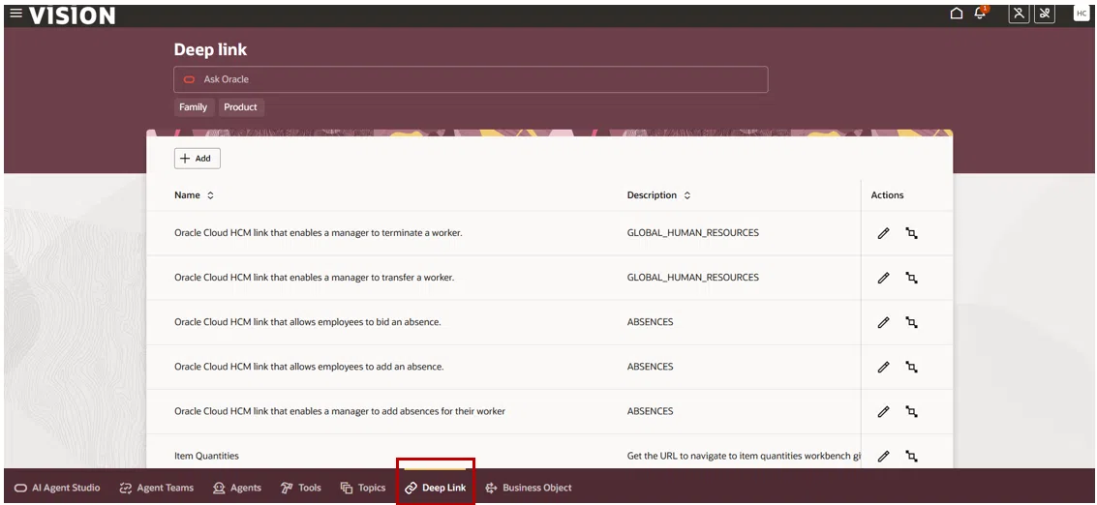Image resolution: width=1097 pixels, height=505 pixels.
Task: Open the structure icon for terminate a worker
Action: [x=911, y=233]
